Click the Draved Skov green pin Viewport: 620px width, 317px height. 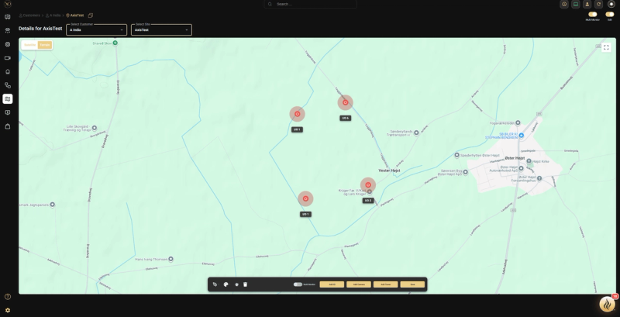coord(115,43)
